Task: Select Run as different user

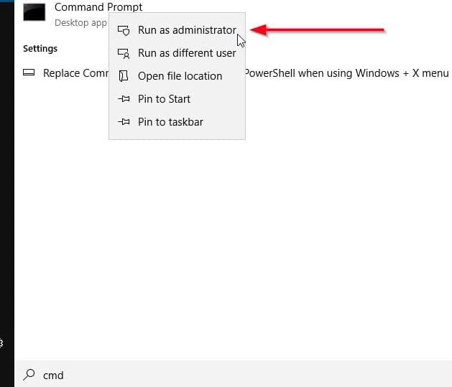Action: point(186,53)
